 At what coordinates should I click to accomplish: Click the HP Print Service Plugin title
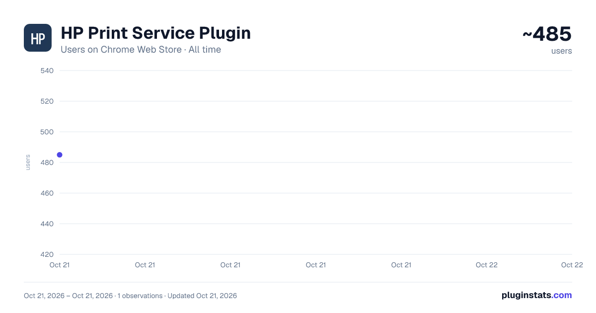155,33
